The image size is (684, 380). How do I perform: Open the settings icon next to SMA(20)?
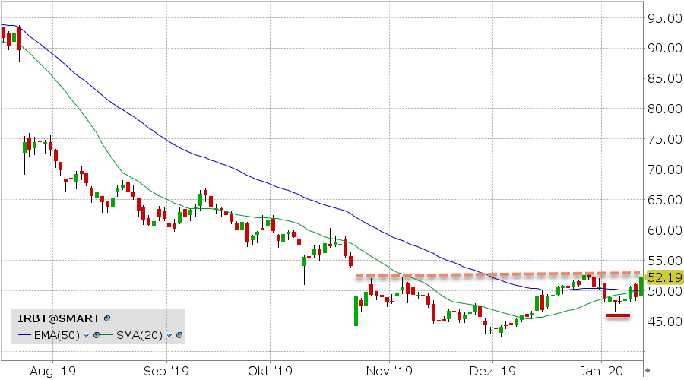[179, 335]
